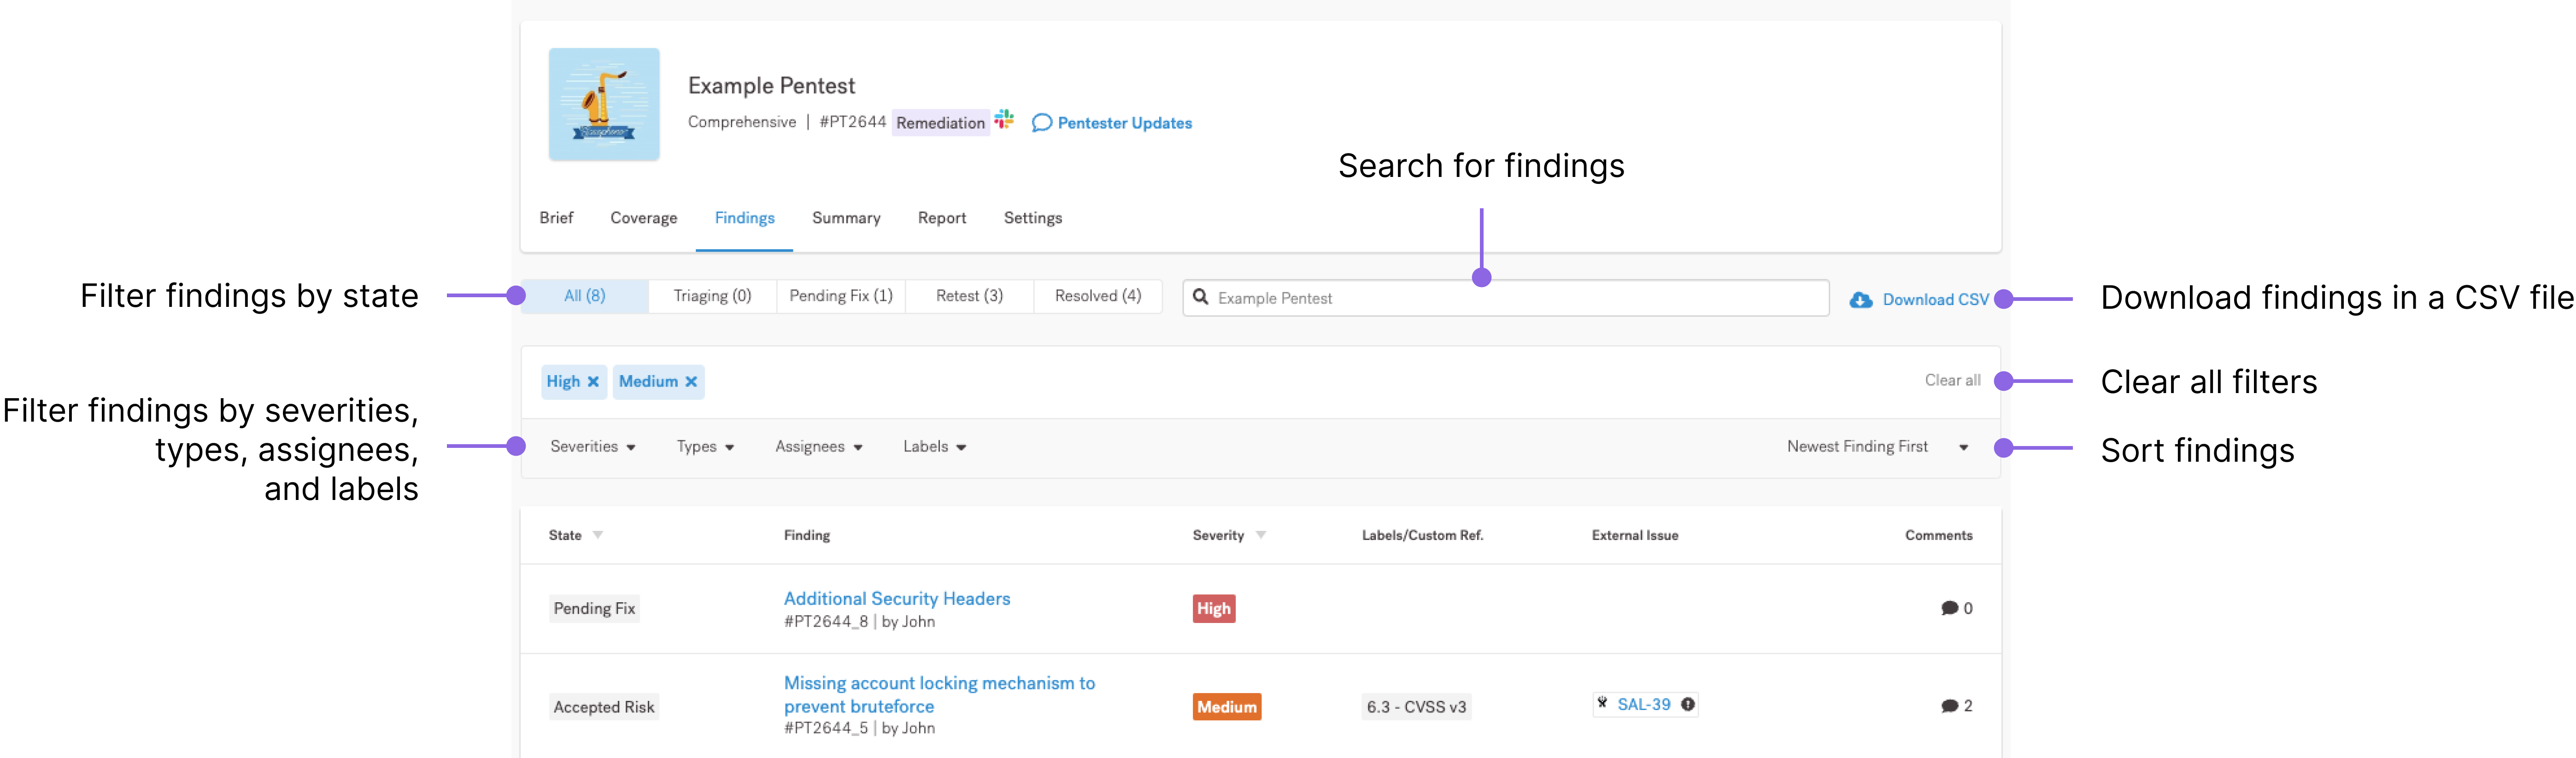Click the Download CSV cloud icon
This screenshot has height=758, width=2576.
pyautogui.click(x=1860, y=300)
